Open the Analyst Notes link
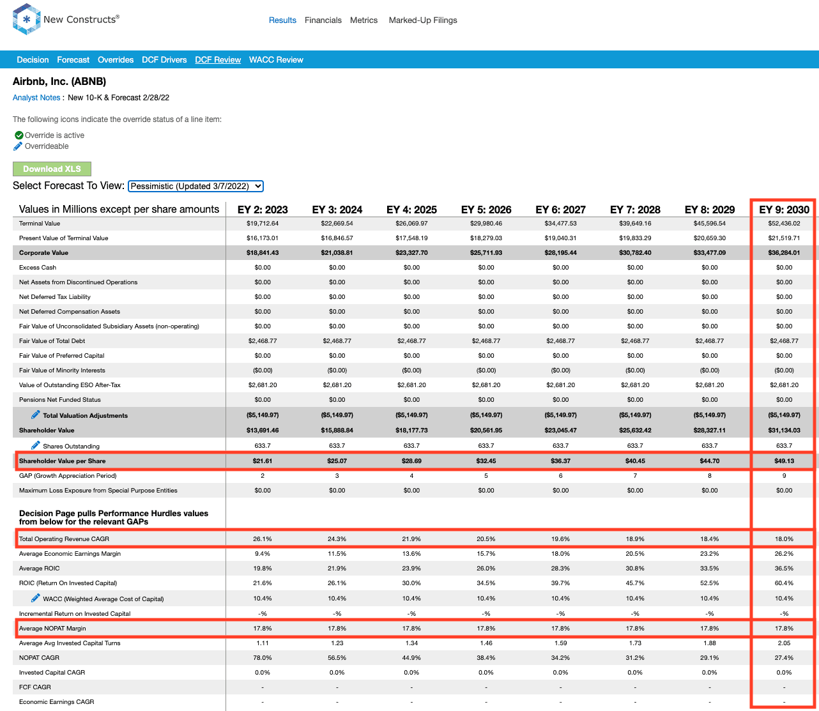The height and width of the screenshot is (711, 819). [x=36, y=98]
